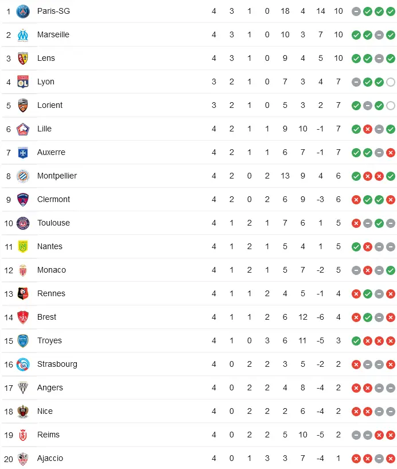The height and width of the screenshot is (469, 397).
Task: Click Lorient's empty unplayed match circle
Action: pyautogui.click(x=391, y=106)
